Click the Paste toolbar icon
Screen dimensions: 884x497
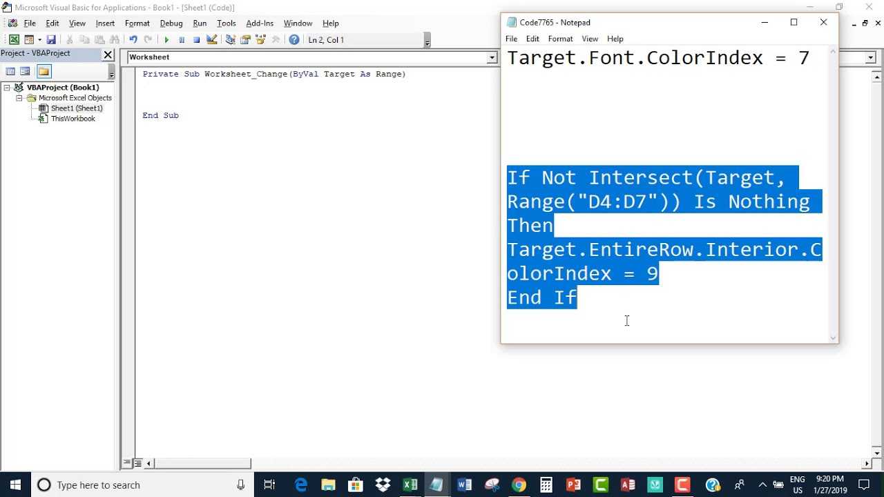point(99,40)
